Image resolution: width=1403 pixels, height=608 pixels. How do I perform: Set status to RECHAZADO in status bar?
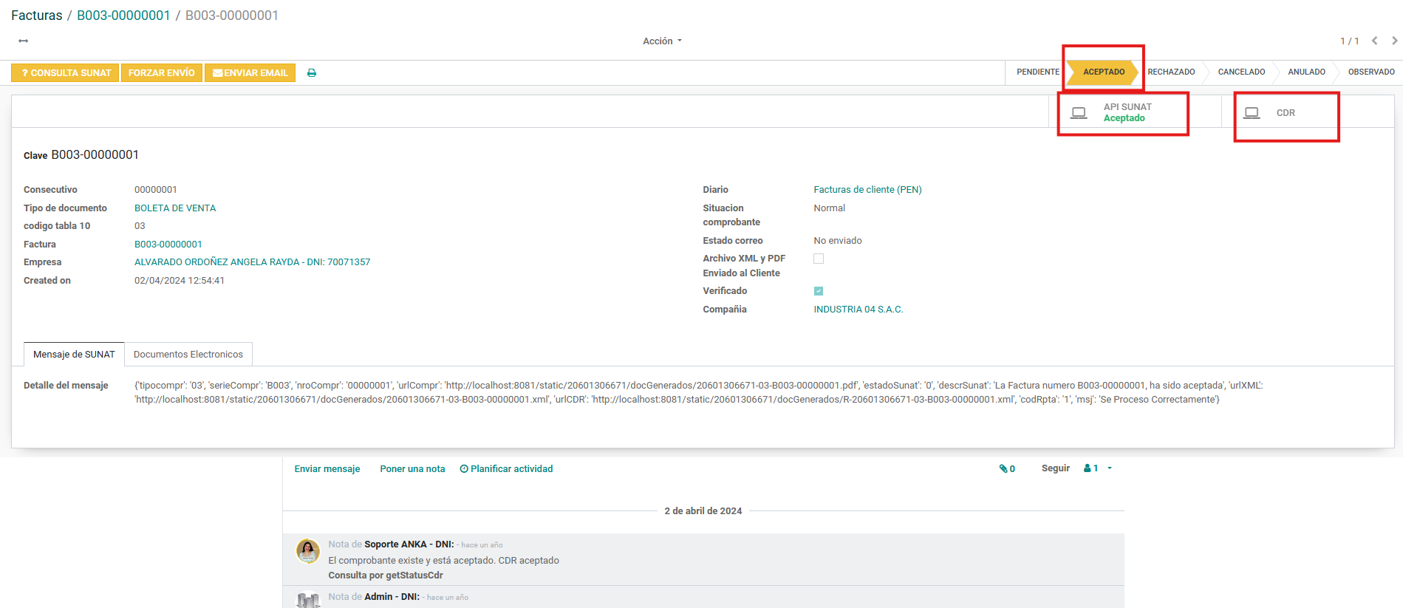[1171, 72]
